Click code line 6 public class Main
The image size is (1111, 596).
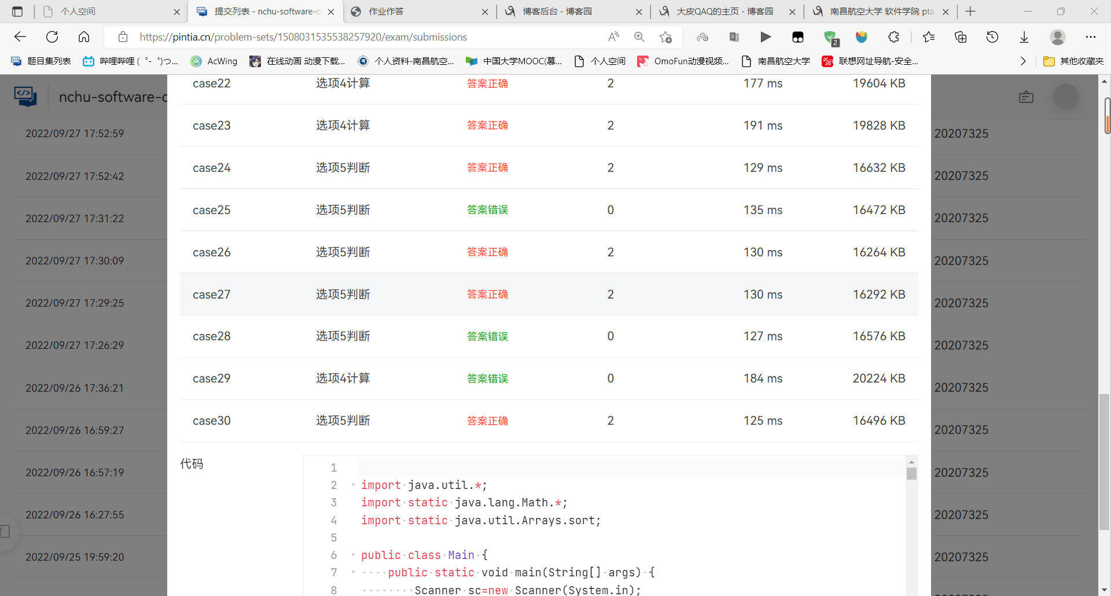[424, 555]
